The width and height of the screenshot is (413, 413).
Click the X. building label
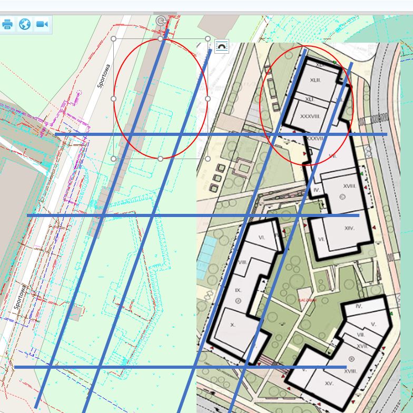tap(232, 325)
